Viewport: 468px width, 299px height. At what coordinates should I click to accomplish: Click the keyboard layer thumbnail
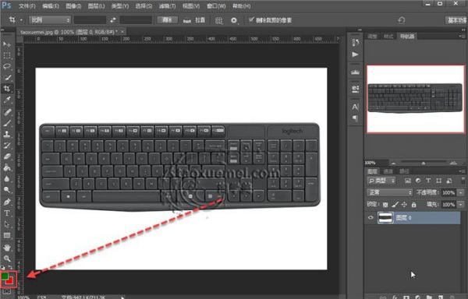tap(385, 218)
